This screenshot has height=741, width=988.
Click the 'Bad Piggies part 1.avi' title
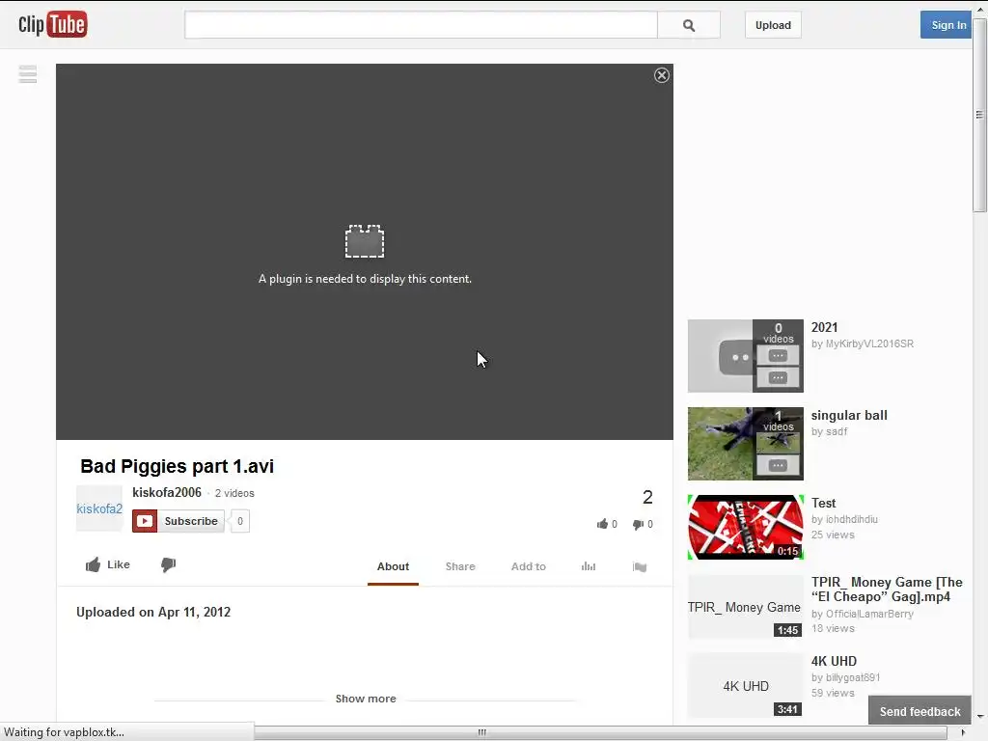coord(178,466)
